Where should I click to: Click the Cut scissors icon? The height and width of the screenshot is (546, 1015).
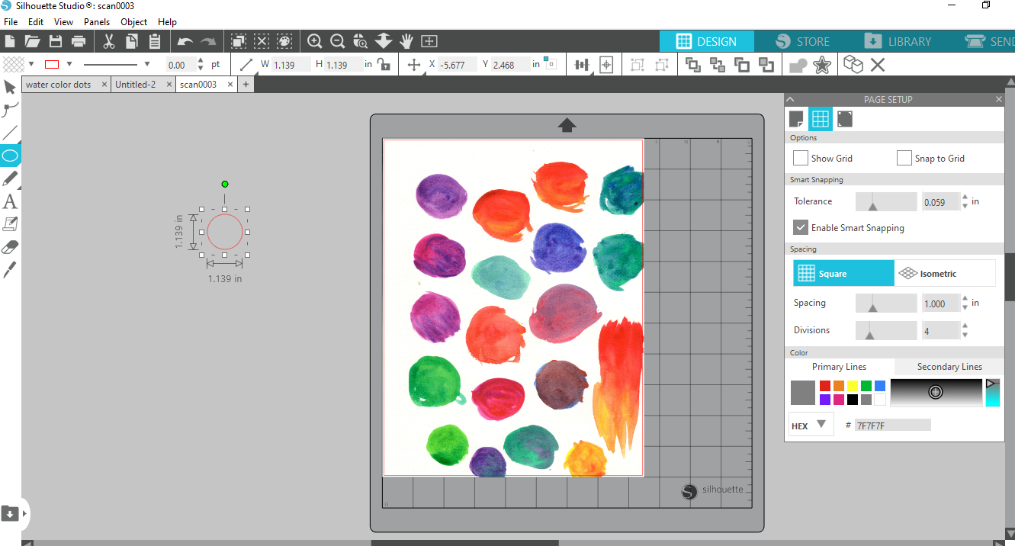(x=108, y=41)
